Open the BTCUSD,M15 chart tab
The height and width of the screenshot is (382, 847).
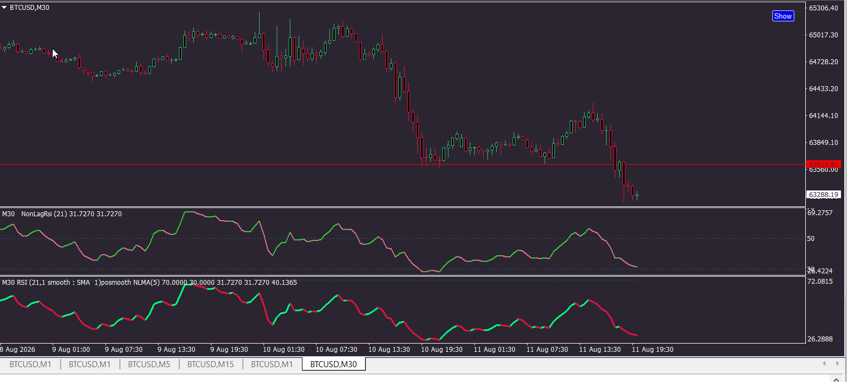[210, 364]
